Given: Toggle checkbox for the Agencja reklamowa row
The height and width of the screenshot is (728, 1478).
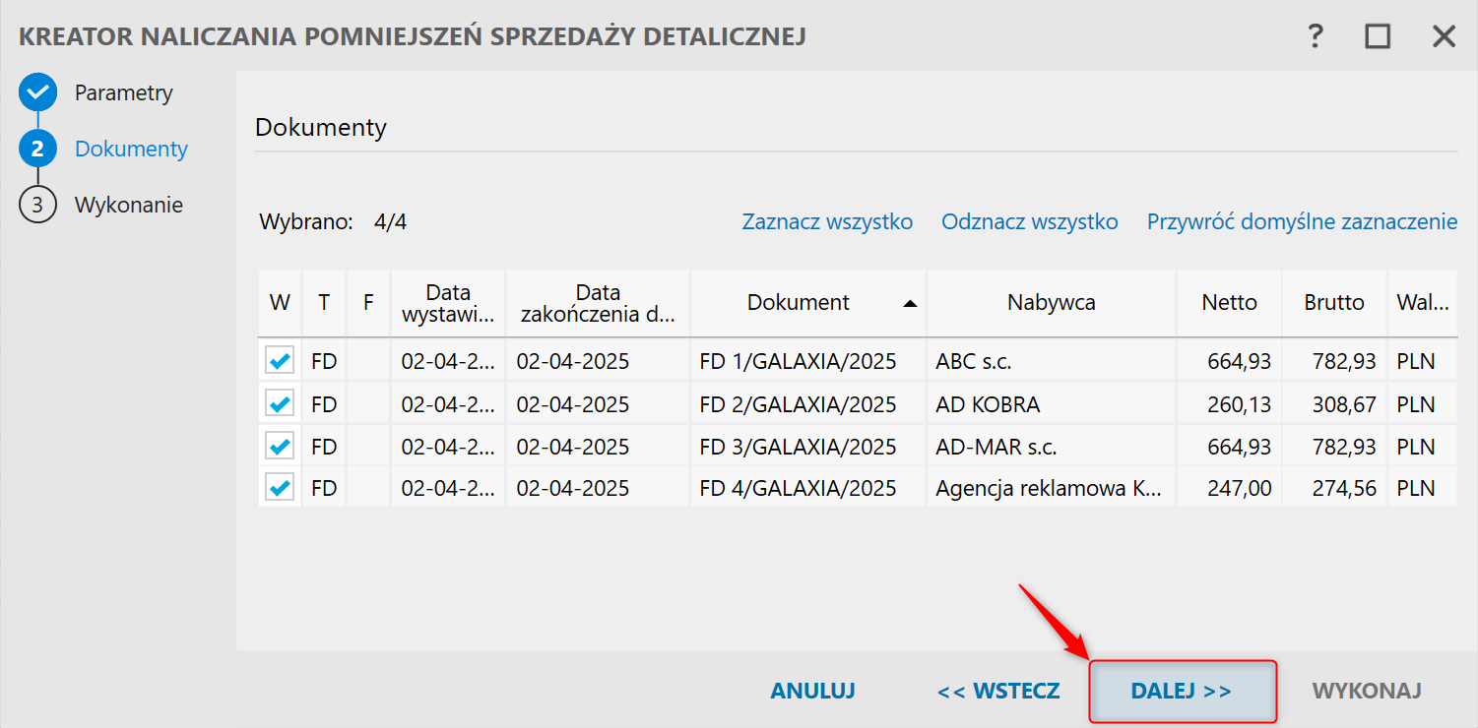Looking at the screenshot, I should [x=280, y=488].
